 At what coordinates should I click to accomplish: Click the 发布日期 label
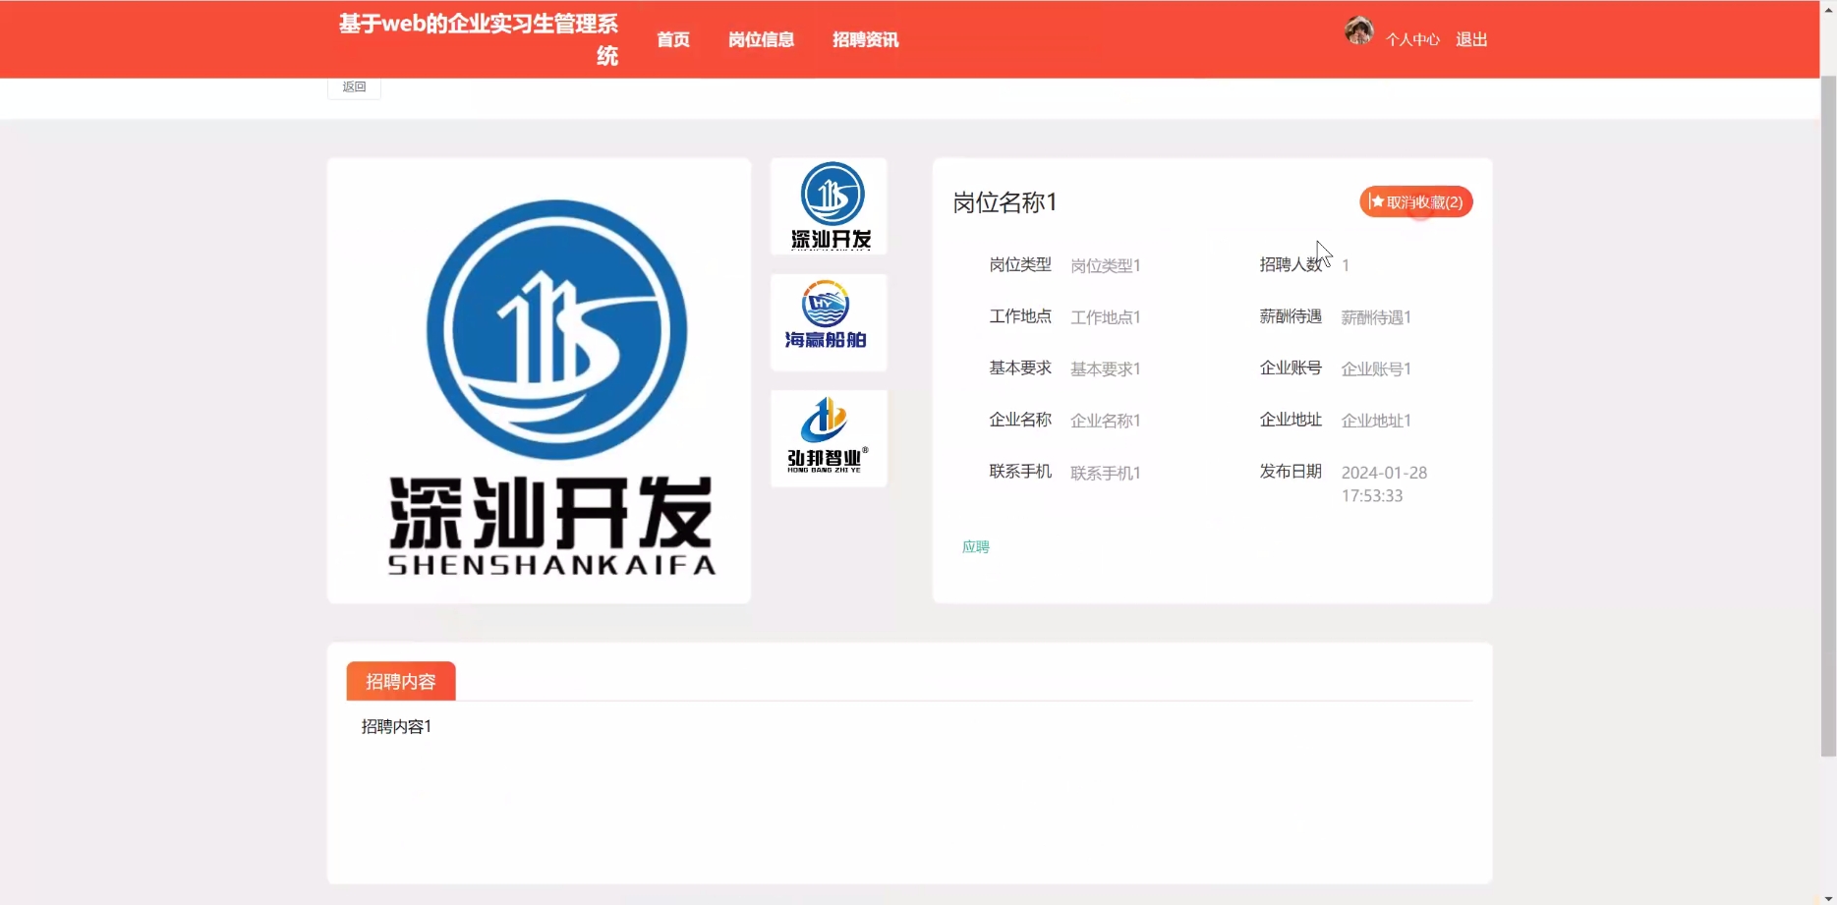tap(1291, 471)
